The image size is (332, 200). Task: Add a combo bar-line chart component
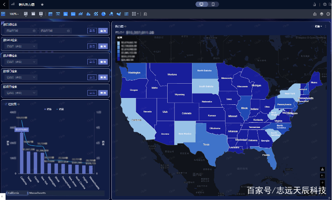tap(96, 14)
